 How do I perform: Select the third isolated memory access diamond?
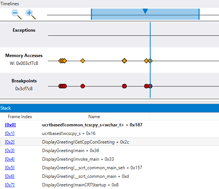pyautogui.click(x=124, y=61)
